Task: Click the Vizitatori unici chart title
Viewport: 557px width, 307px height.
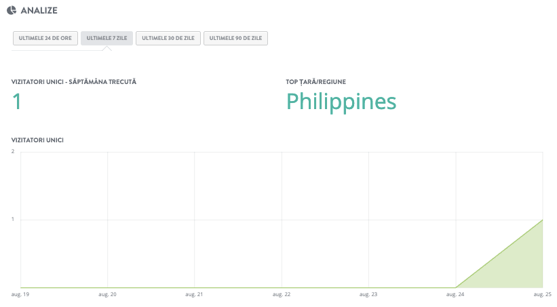Action: [x=38, y=140]
